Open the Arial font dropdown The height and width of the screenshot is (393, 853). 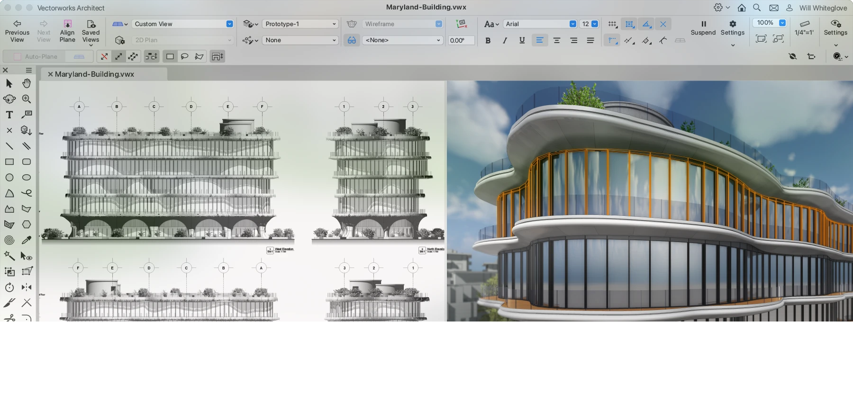pos(540,24)
